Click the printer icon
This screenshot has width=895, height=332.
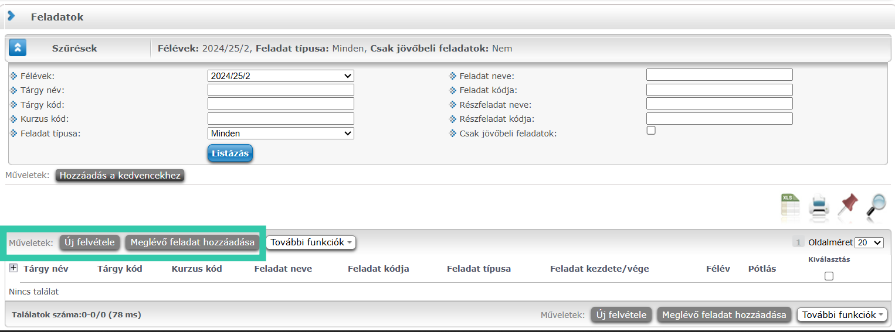click(819, 207)
